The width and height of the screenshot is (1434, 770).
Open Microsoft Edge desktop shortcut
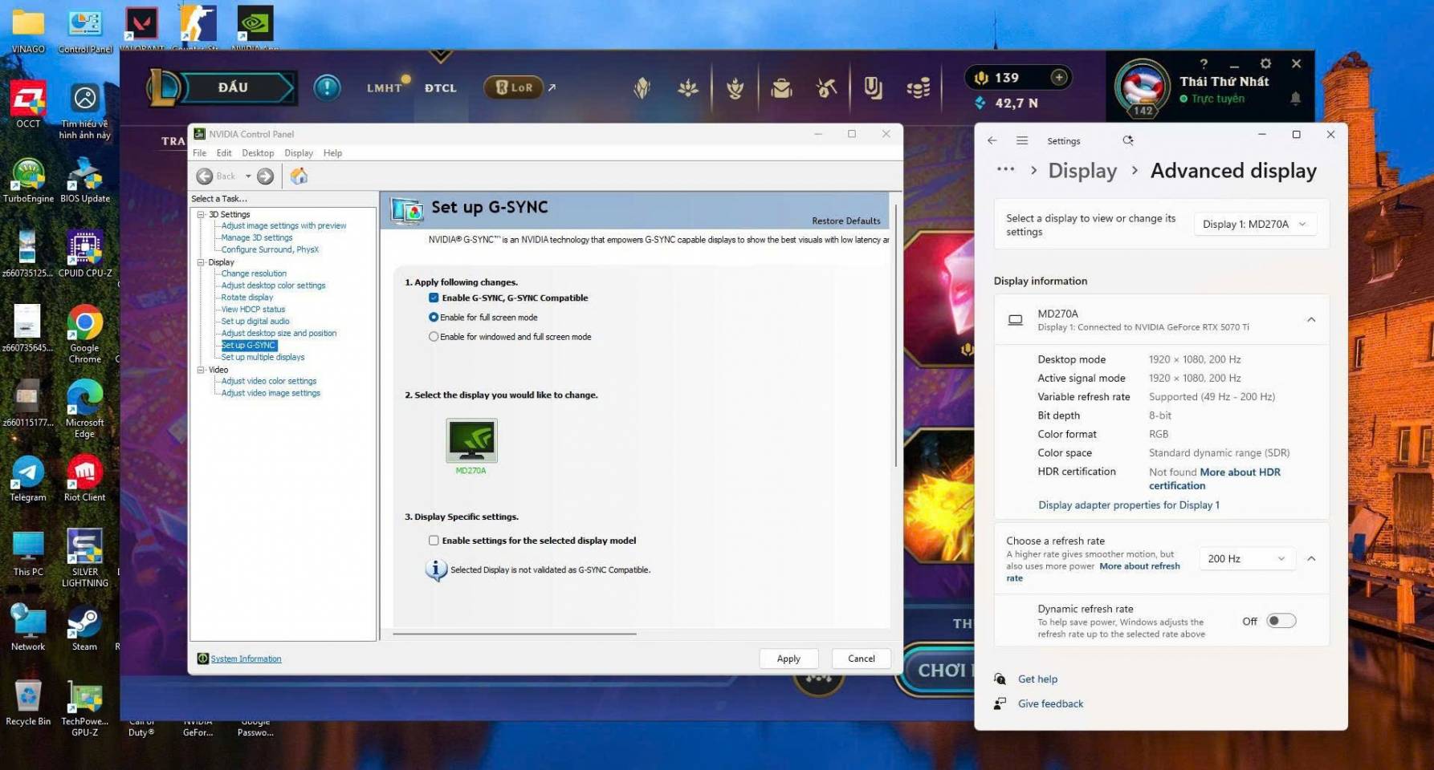85,408
